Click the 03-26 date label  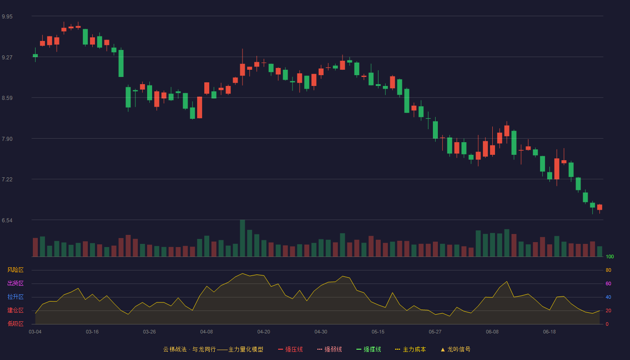pyautogui.click(x=149, y=332)
